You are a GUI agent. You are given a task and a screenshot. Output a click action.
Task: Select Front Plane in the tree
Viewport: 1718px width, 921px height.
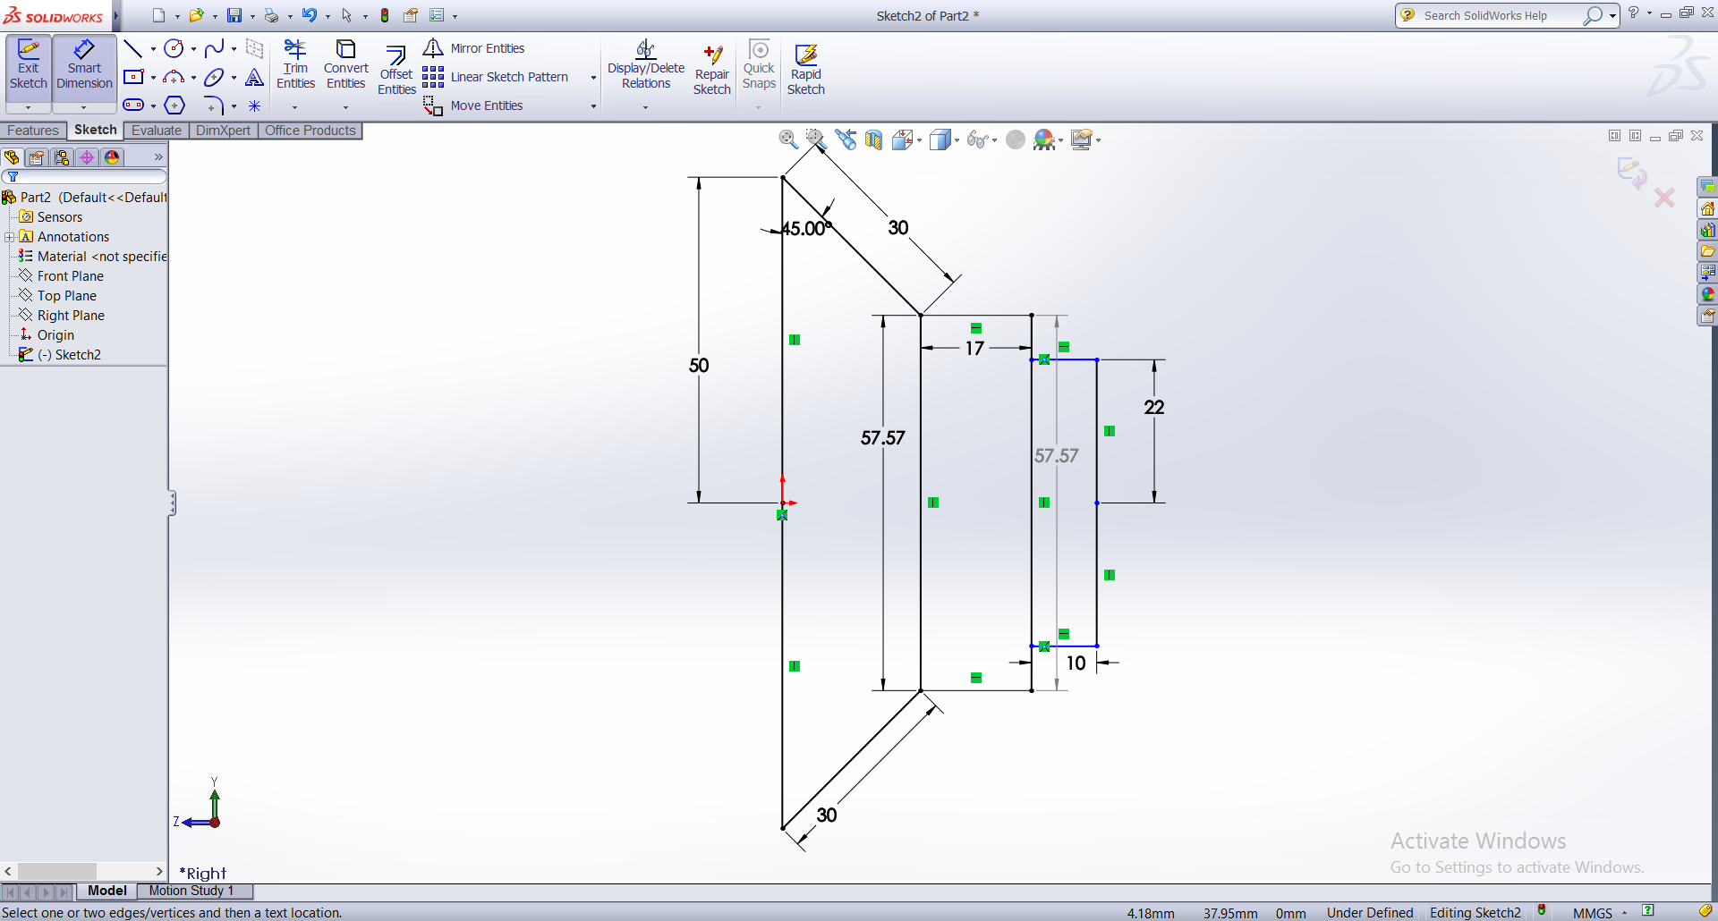[x=71, y=276]
